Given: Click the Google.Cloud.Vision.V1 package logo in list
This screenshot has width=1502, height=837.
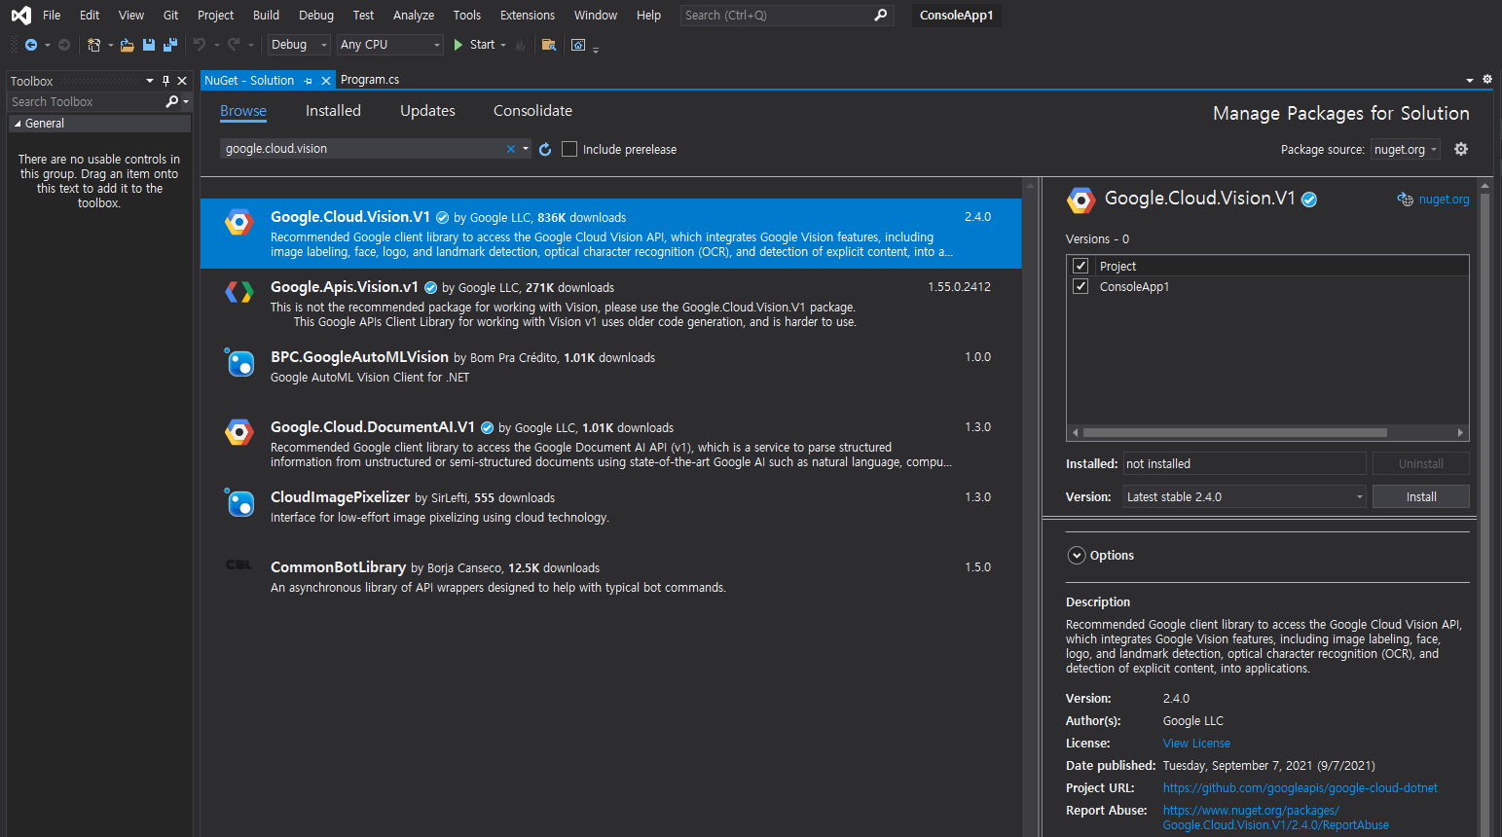Looking at the screenshot, I should coord(238,222).
